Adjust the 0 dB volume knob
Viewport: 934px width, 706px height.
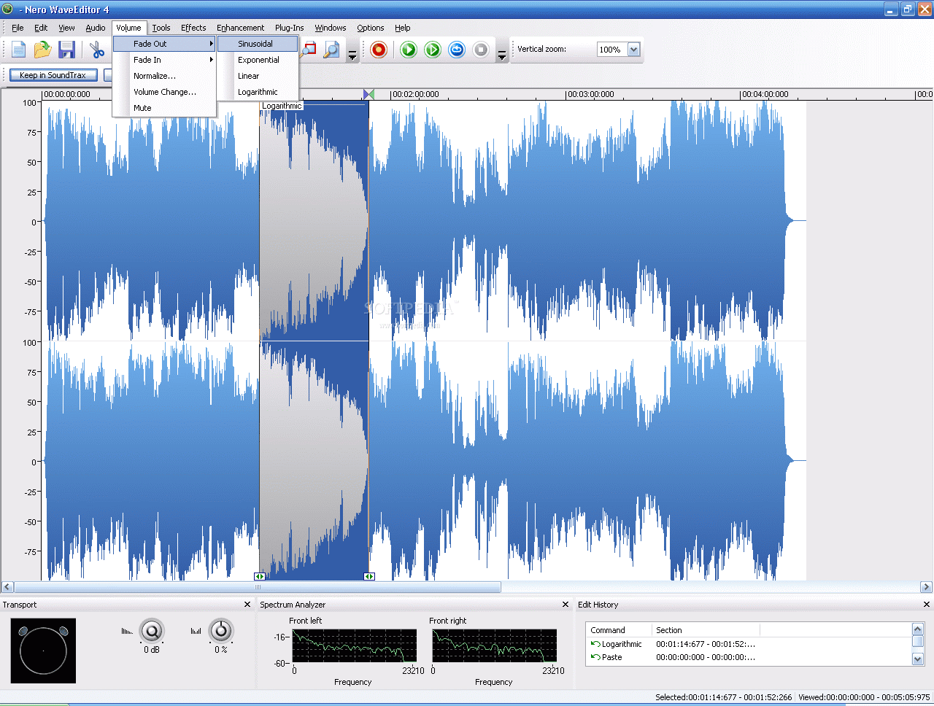[x=151, y=632]
